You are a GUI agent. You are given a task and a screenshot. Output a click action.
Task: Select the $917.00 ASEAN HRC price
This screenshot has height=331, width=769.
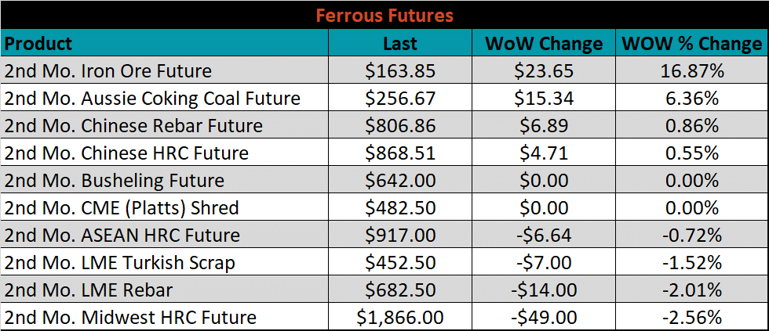(400, 235)
